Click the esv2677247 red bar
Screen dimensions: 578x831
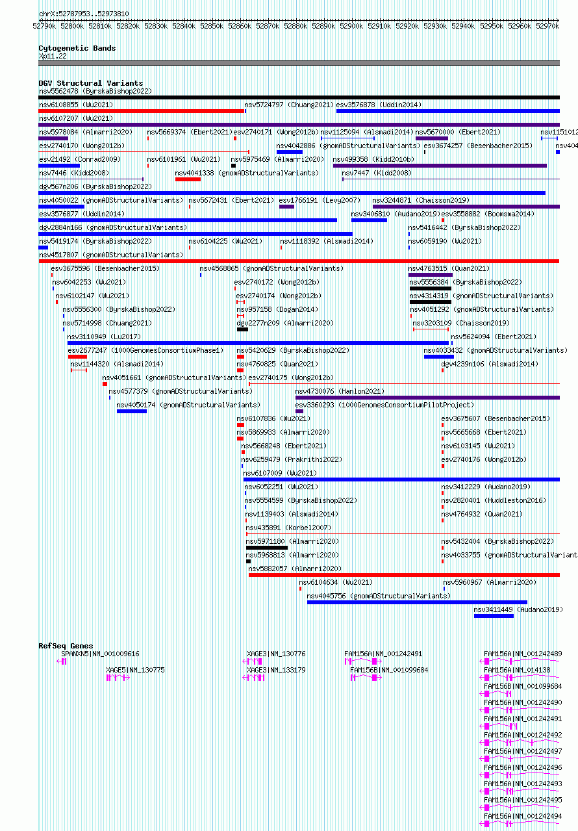pos(77,357)
